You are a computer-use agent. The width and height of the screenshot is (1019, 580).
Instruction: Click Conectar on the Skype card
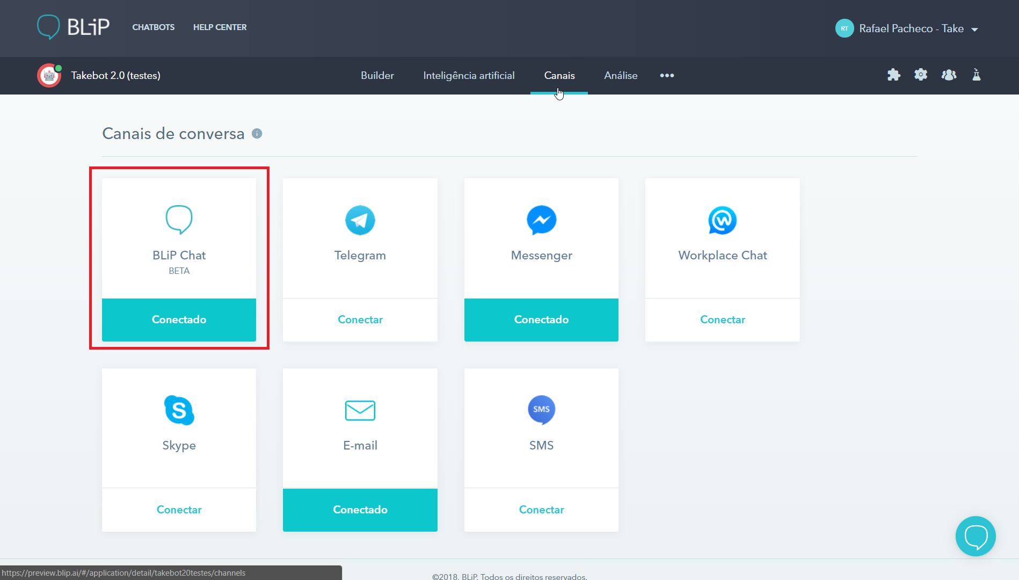[179, 510]
